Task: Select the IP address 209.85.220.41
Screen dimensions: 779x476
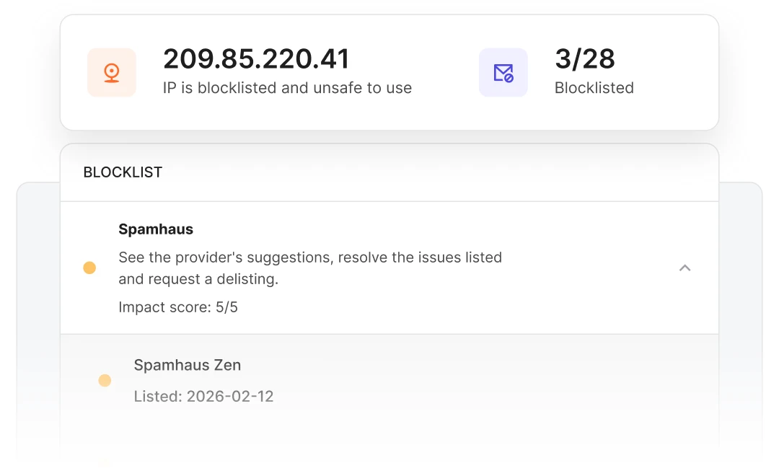Action: pos(256,59)
